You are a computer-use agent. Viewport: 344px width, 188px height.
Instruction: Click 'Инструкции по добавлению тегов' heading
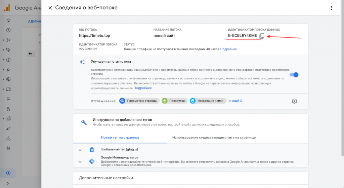pos(122,120)
